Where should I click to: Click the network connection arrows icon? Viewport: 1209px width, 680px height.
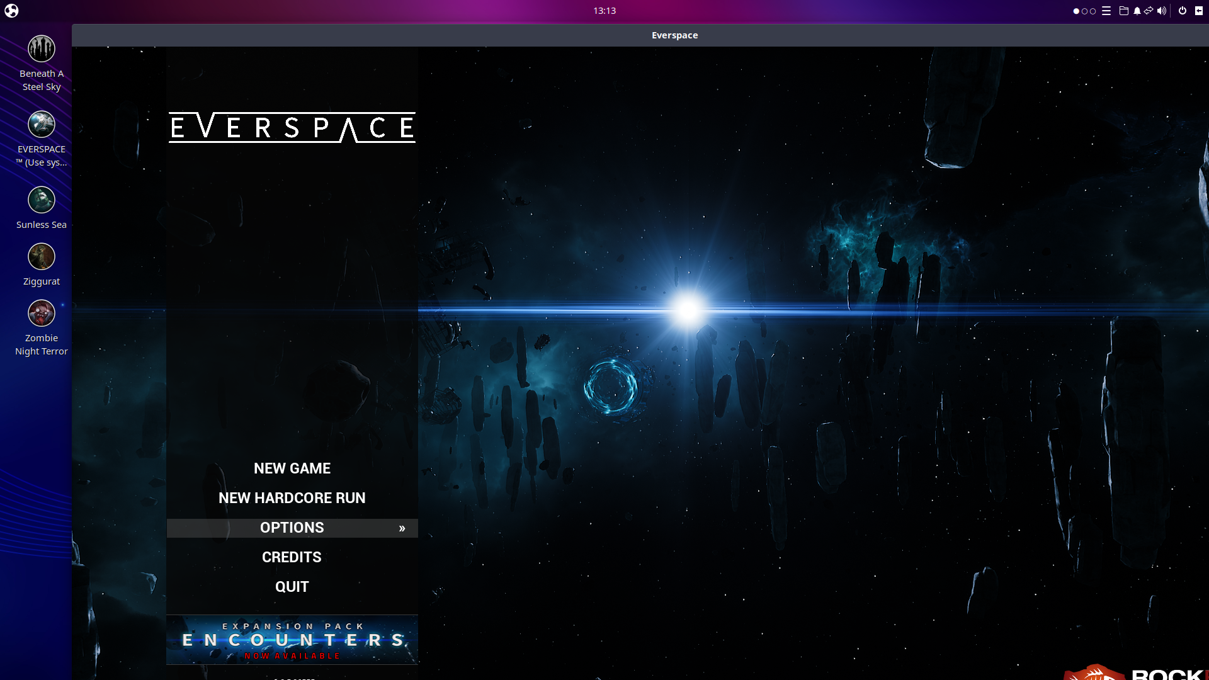pyautogui.click(x=1149, y=11)
